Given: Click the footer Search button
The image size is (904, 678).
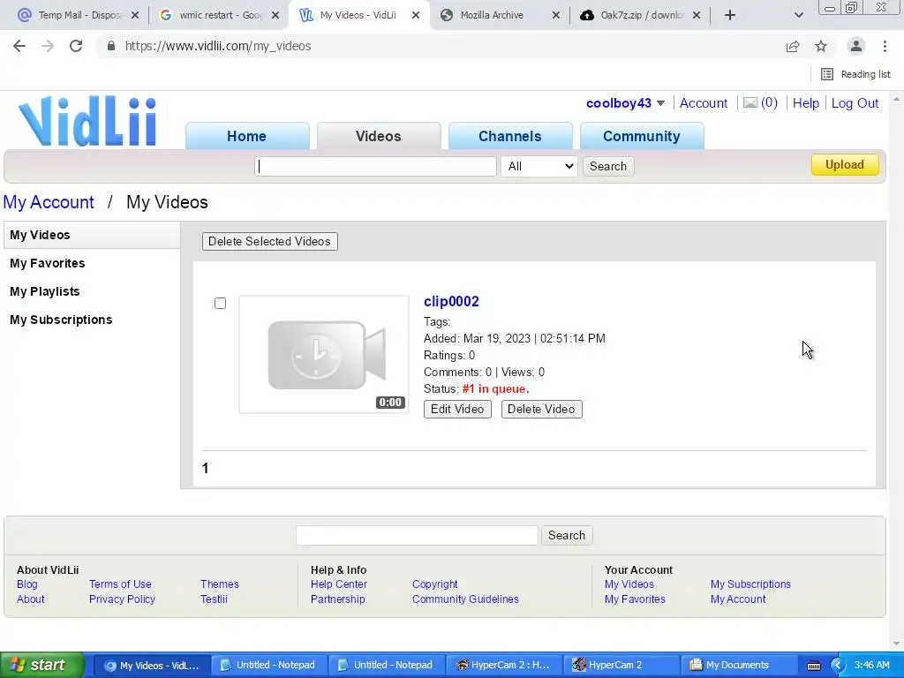Looking at the screenshot, I should tap(567, 536).
